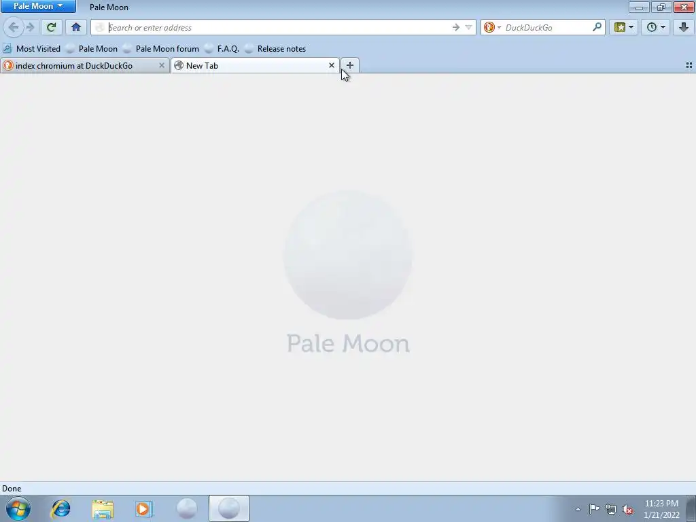696x522 pixels.
Task: Open the Pale Moon application menu button
Action: click(x=38, y=6)
